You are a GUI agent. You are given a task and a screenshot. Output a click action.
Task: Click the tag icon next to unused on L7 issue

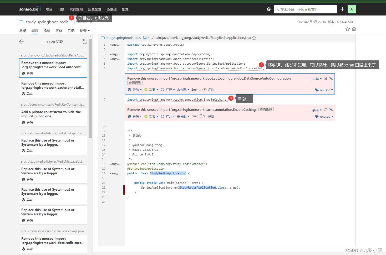pyautogui.click(x=317, y=116)
